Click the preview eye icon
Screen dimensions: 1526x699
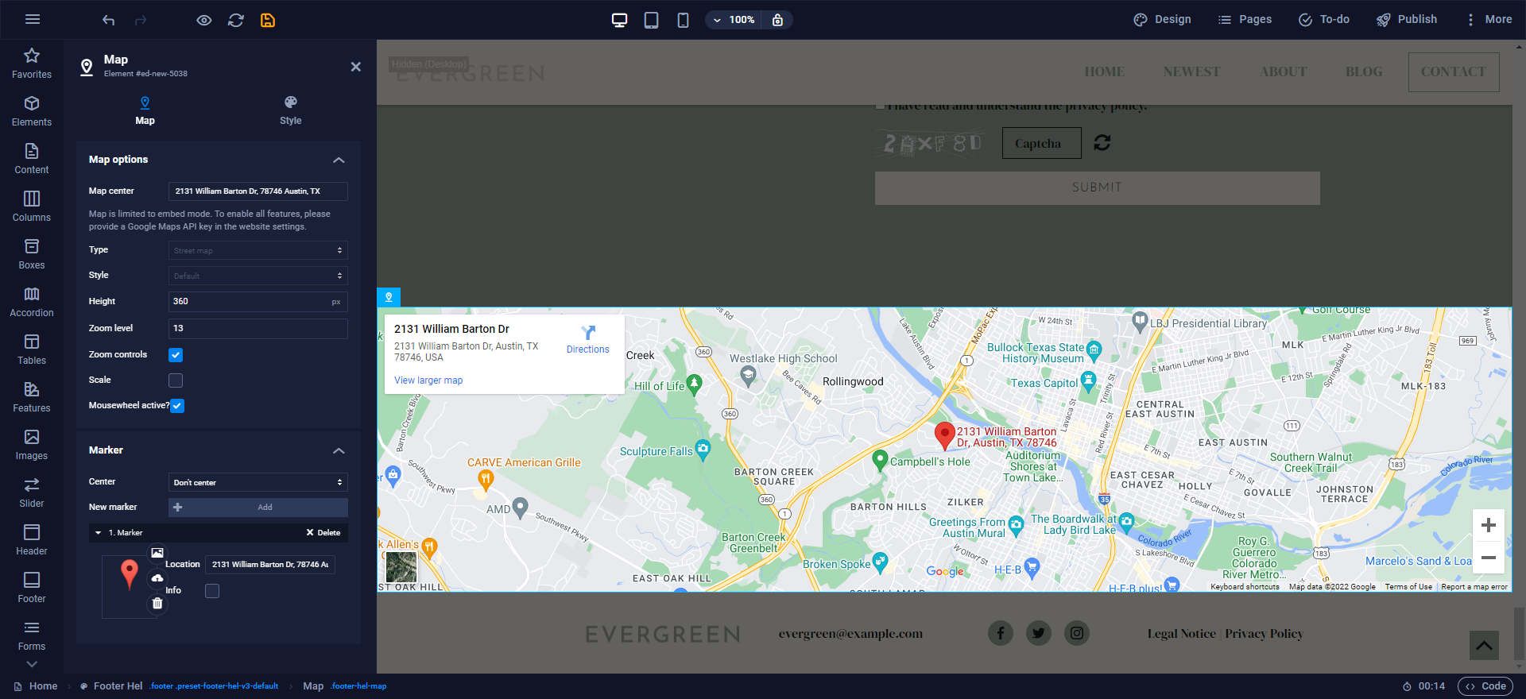[x=204, y=20]
